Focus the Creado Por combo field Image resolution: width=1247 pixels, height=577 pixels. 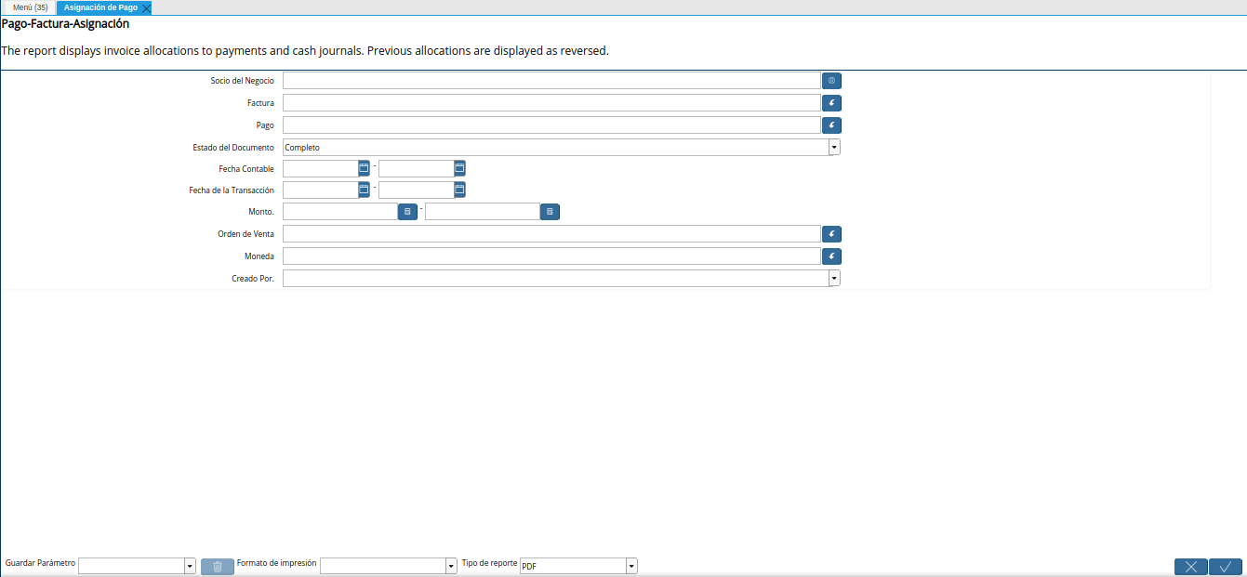click(x=555, y=278)
